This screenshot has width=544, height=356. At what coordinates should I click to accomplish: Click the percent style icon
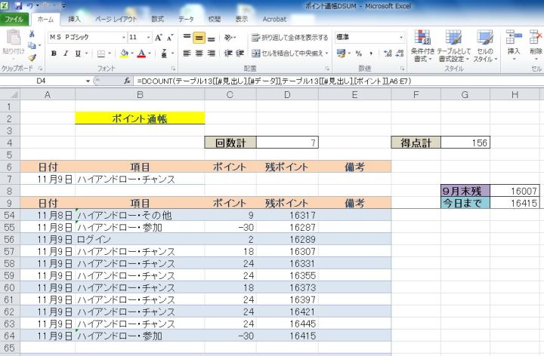(x=358, y=53)
